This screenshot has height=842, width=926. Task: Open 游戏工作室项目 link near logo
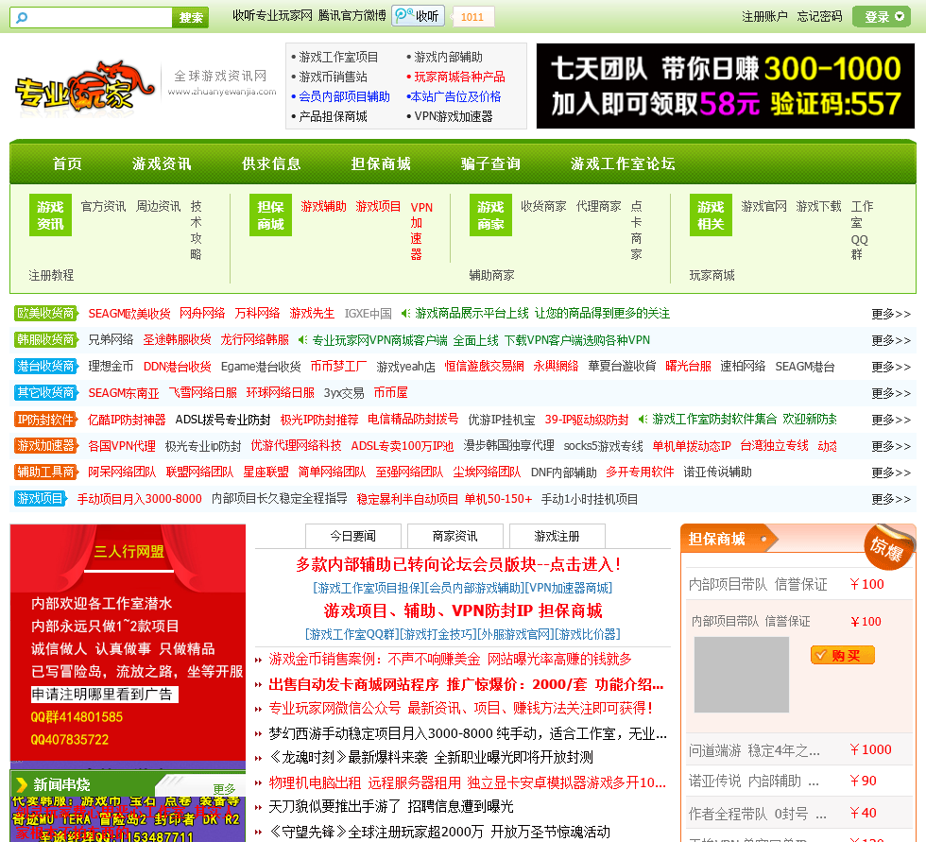point(338,58)
